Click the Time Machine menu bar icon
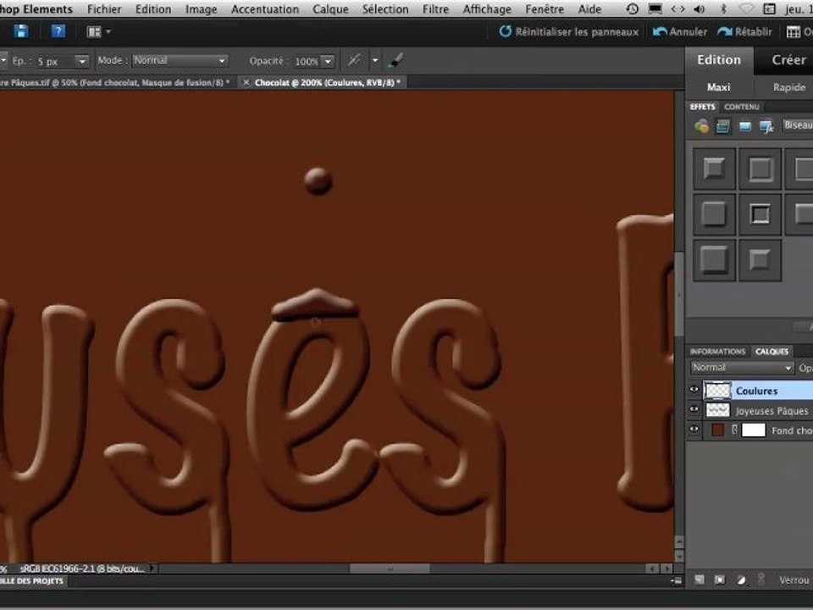The image size is (813, 610). click(632, 9)
